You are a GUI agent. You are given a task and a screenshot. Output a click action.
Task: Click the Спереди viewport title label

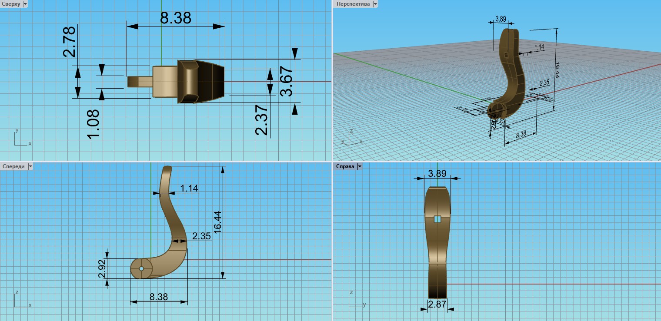(13, 166)
